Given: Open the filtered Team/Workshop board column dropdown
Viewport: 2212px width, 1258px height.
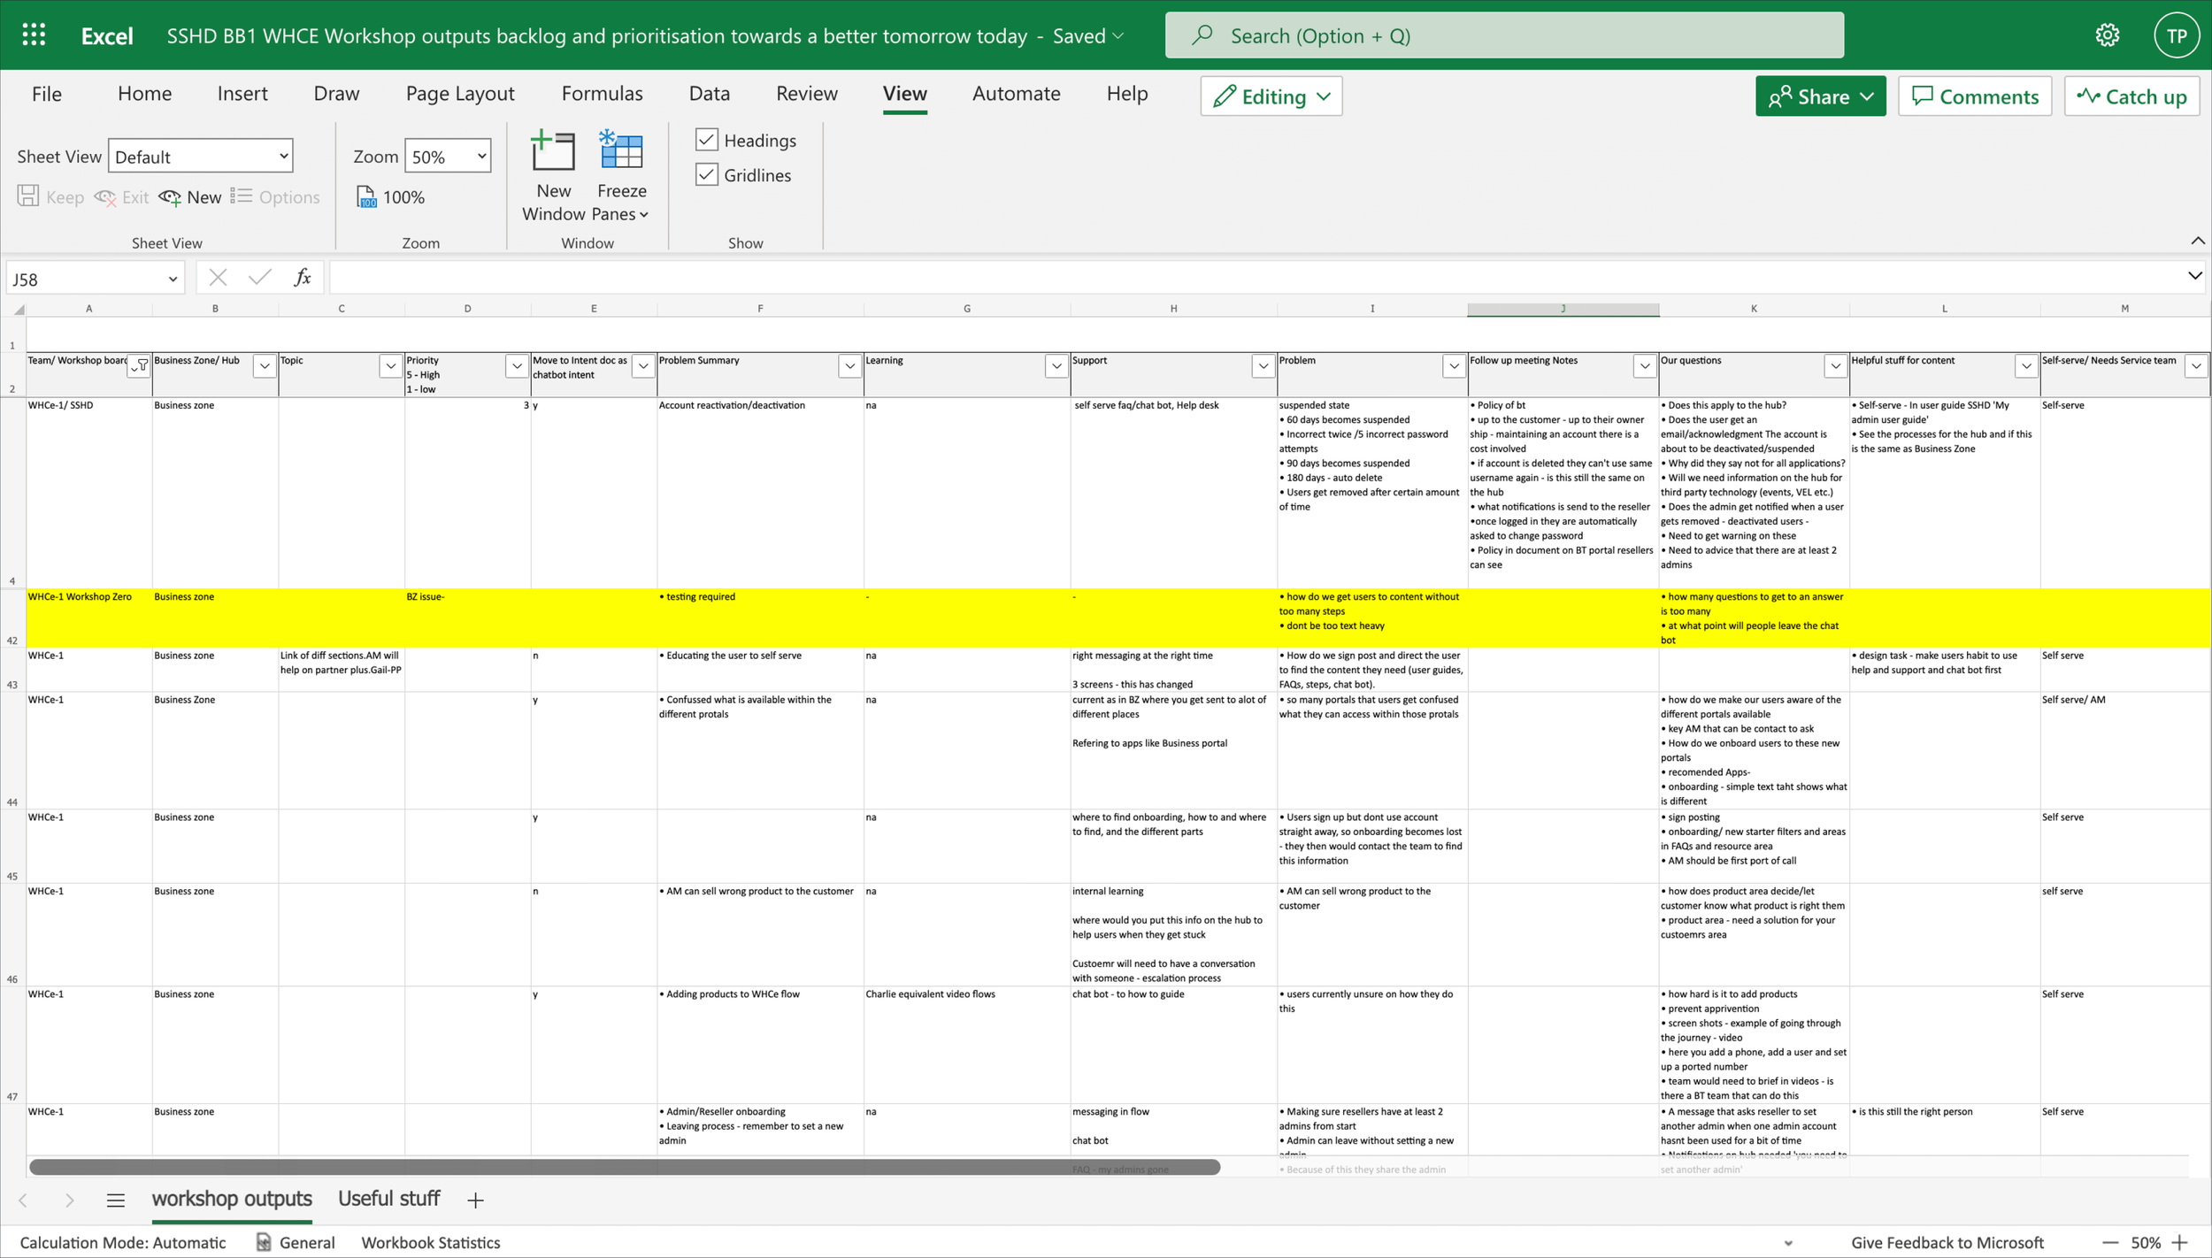Looking at the screenshot, I should tap(138, 365).
